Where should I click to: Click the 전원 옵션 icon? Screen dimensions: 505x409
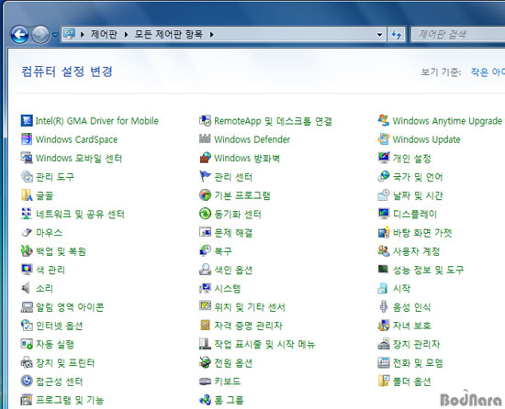205,363
